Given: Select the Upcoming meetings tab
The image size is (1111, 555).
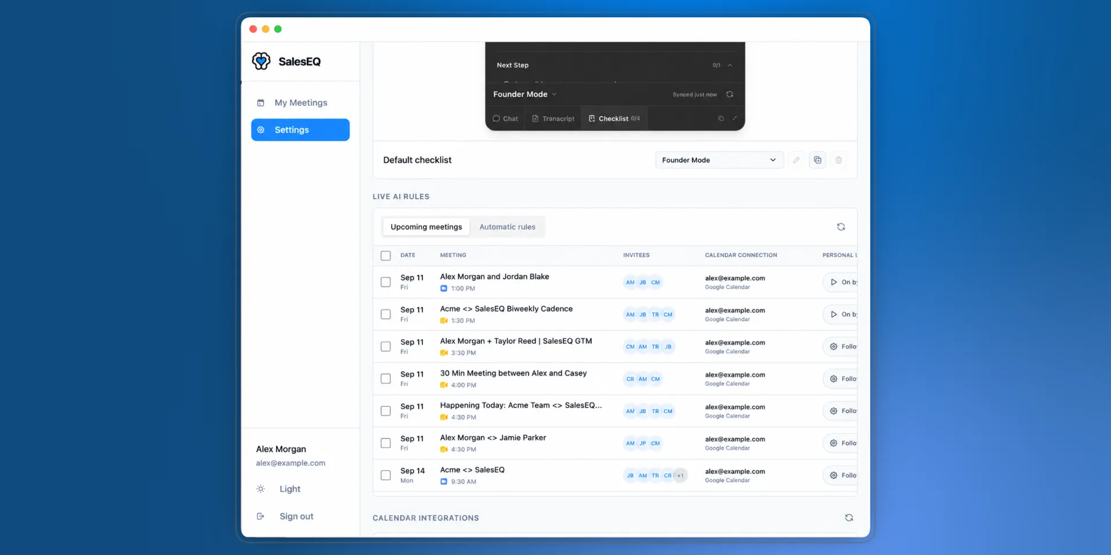Looking at the screenshot, I should 426,227.
